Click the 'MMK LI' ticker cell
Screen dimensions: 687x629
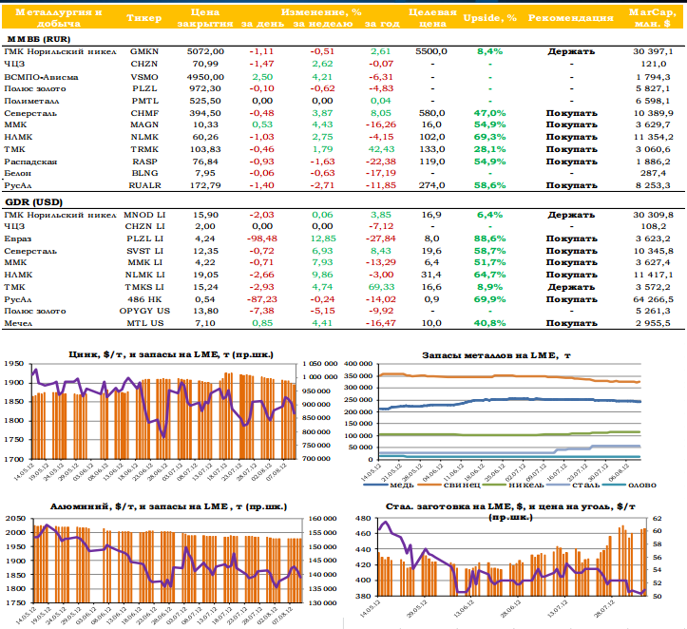pos(144,262)
